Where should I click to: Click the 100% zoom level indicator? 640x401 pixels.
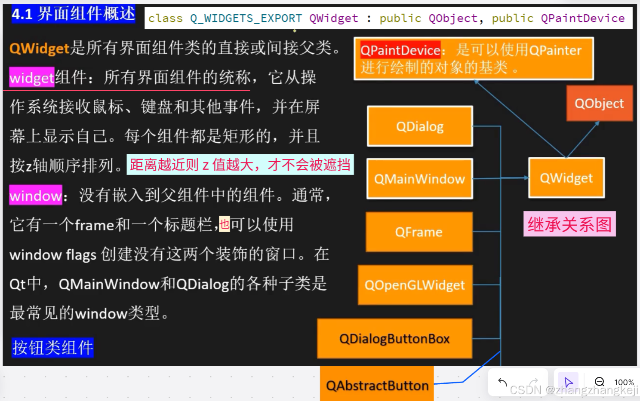625,382
